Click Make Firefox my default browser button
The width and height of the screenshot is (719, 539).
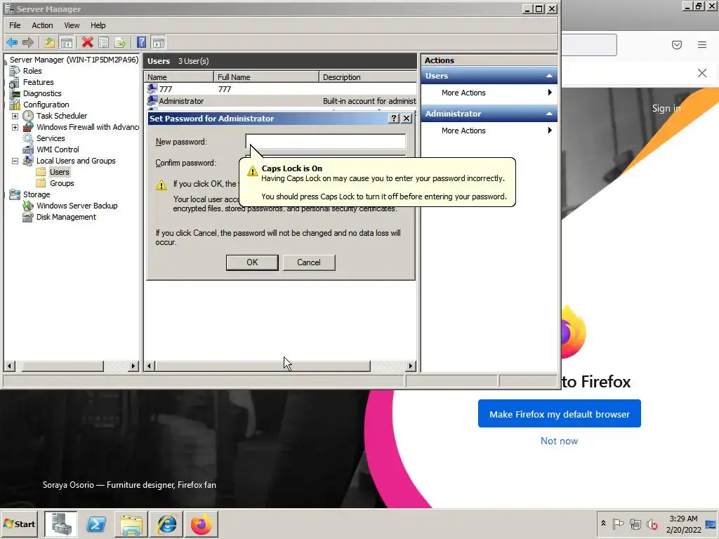pyautogui.click(x=560, y=414)
